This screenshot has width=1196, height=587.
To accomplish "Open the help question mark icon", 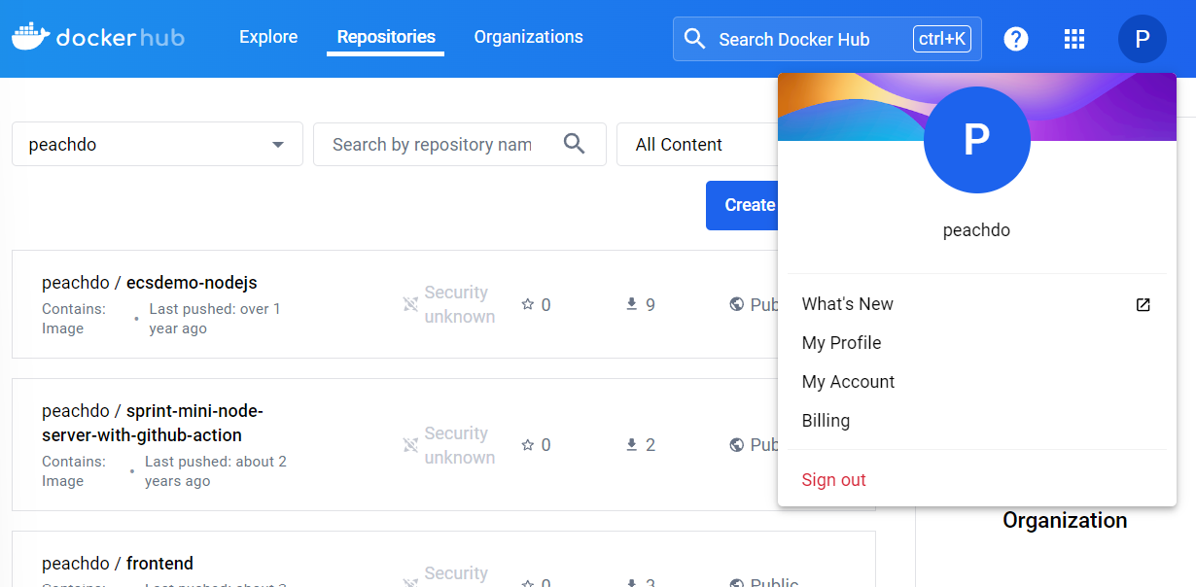I will (1016, 39).
